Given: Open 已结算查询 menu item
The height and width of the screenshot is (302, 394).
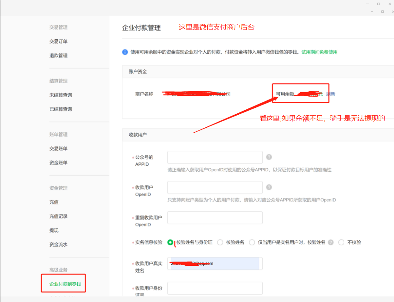Looking at the screenshot, I should 61,109.
